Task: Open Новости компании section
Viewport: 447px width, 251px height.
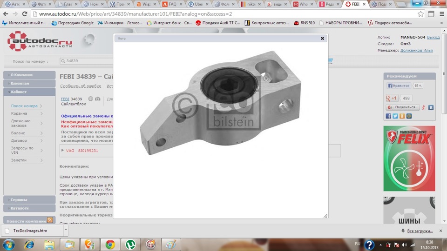Action: click(26, 221)
